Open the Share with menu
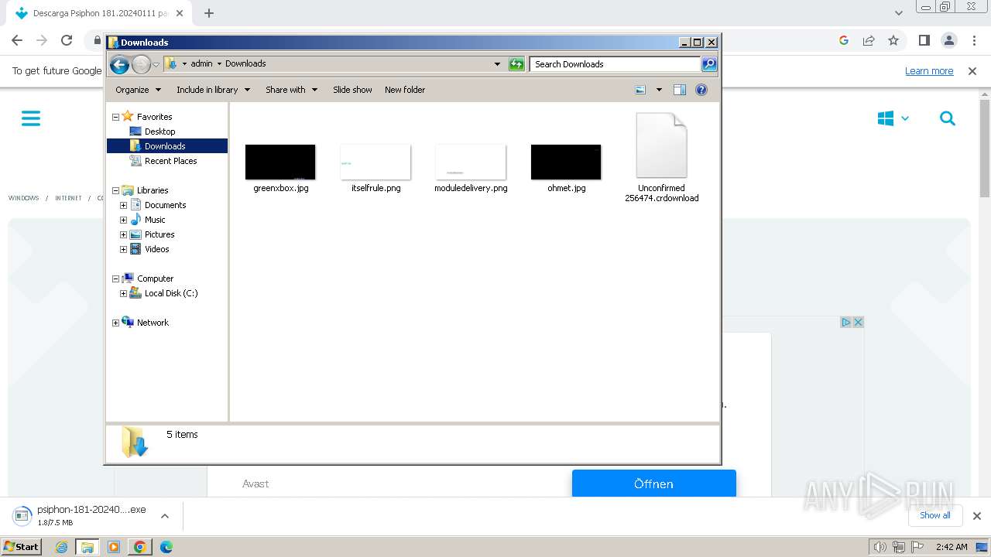This screenshot has height=557, width=991. tap(291, 90)
